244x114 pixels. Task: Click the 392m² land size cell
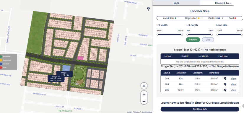[x=214, y=84]
